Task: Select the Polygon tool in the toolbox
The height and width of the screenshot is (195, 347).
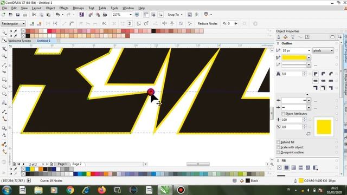Action: [x=4, y=94]
